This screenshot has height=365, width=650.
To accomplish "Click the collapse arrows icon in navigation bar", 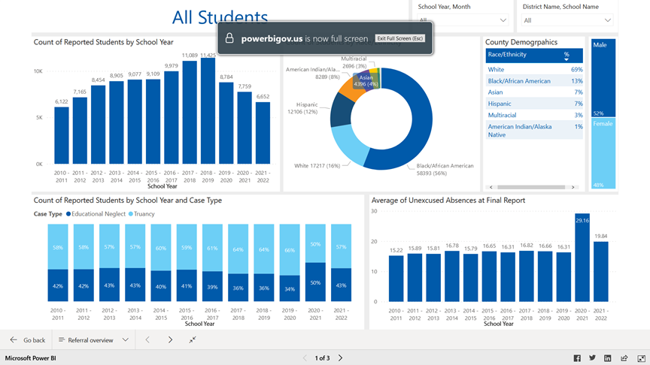I will pos(193,340).
